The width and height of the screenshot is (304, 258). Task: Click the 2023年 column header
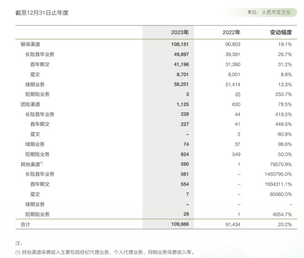point(179,33)
